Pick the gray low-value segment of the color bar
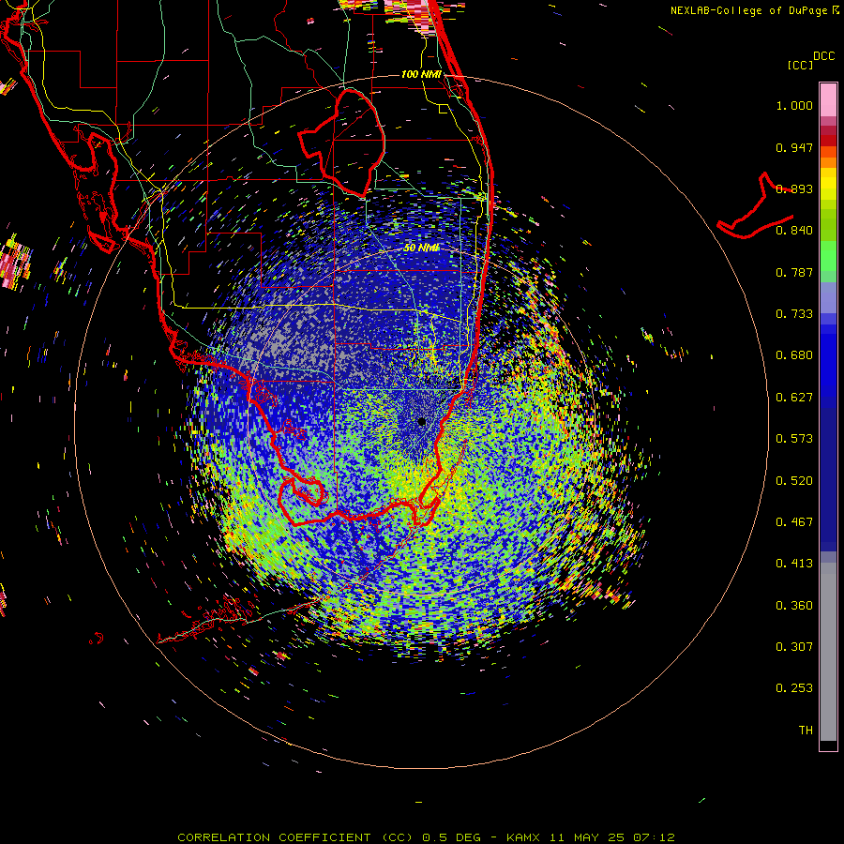Screen dimensions: 844x844 [828, 652]
